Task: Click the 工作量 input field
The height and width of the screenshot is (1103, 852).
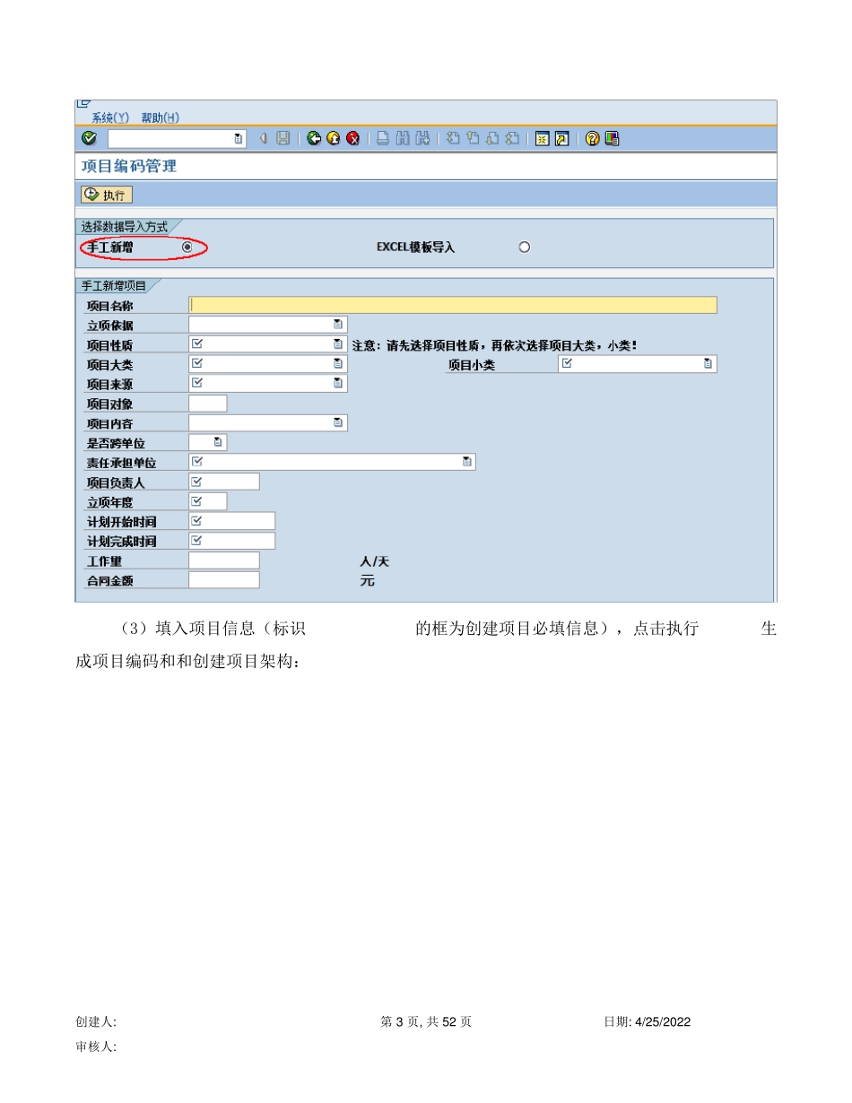Action: 224,560
